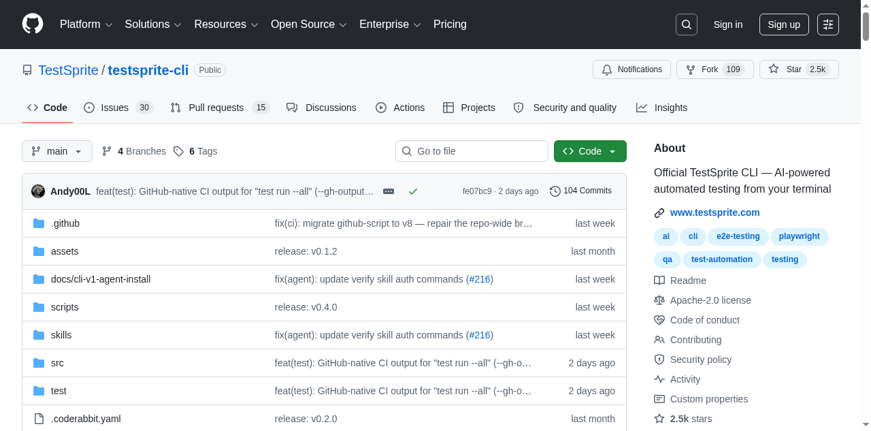The width and height of the screenshot is (871, 431).
Task: Open the TestSprite owner link
Action: (68, 70)
